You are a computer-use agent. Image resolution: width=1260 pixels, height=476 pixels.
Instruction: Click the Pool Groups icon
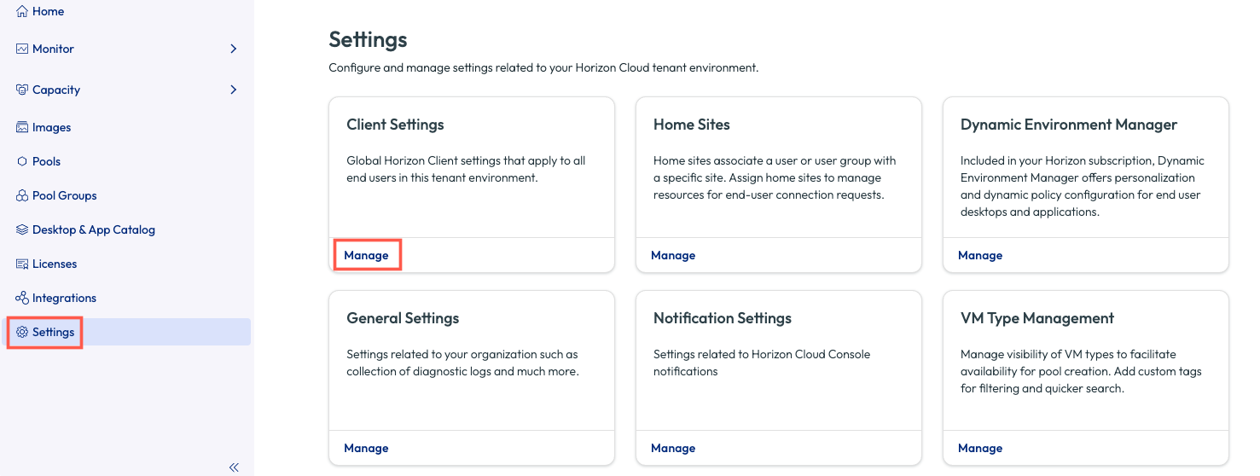tap(22, 196)
